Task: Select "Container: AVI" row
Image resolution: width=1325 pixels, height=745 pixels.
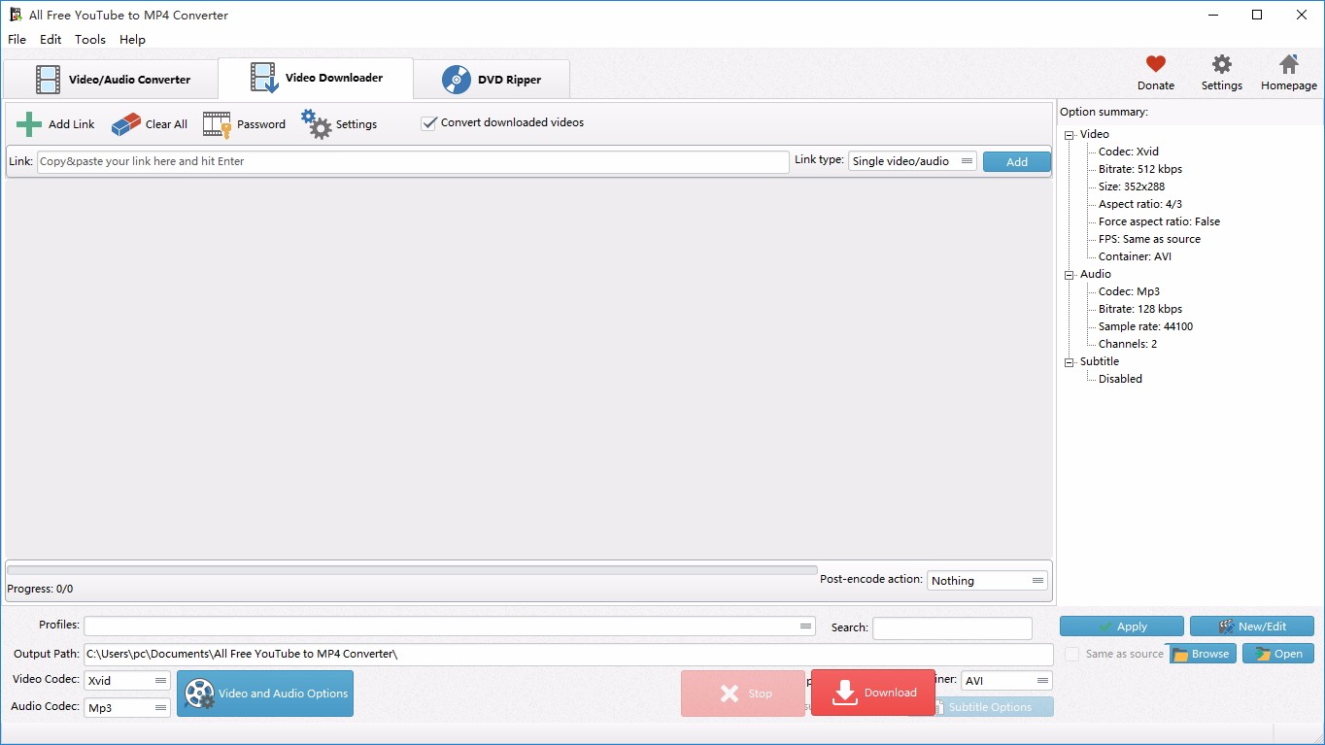Action: [x=1135, y=257]
